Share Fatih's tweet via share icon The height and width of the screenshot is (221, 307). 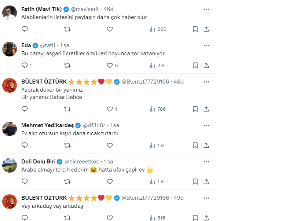click(x=206, y=29)
